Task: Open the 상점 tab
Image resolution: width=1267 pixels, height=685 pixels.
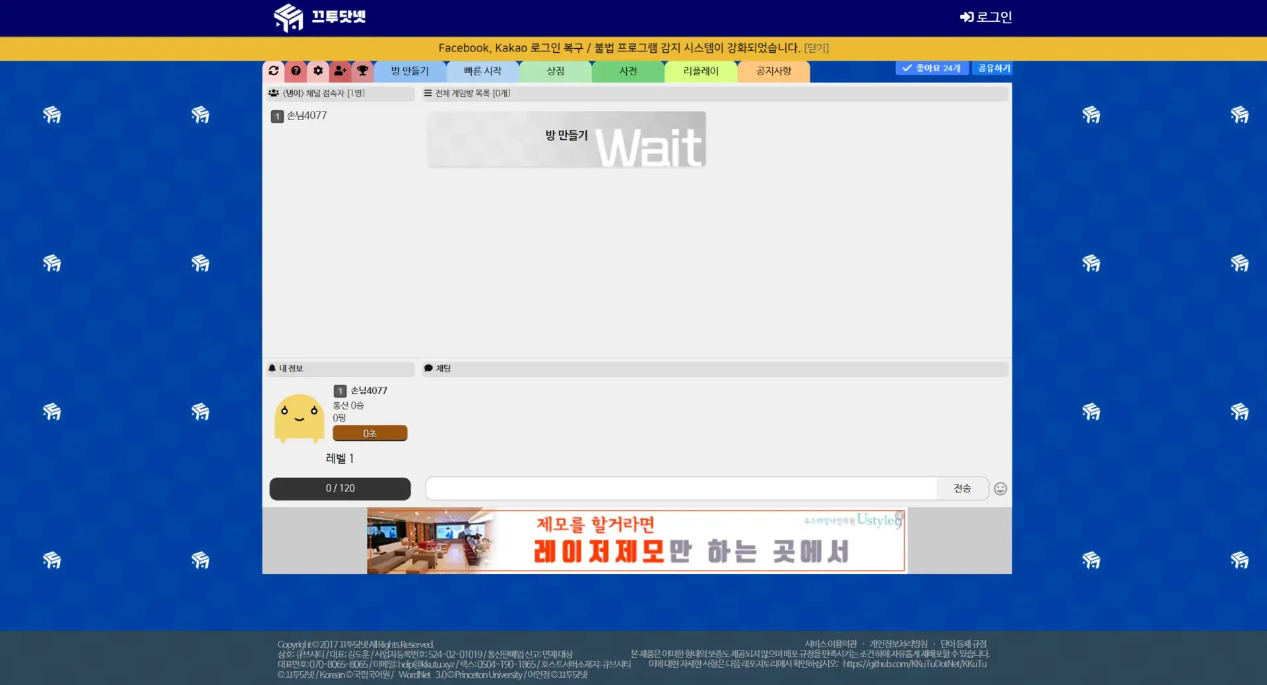Action: (x=556, y=71)
